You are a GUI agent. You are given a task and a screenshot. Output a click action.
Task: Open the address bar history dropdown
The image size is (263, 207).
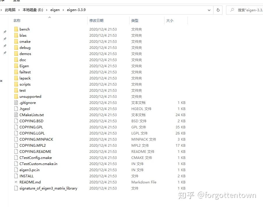209,10
